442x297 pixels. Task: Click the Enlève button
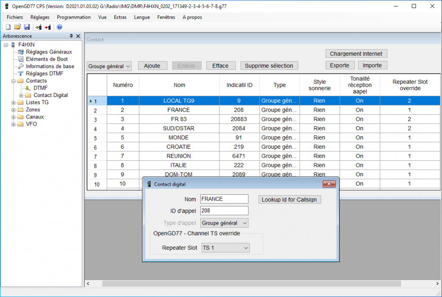186,66
